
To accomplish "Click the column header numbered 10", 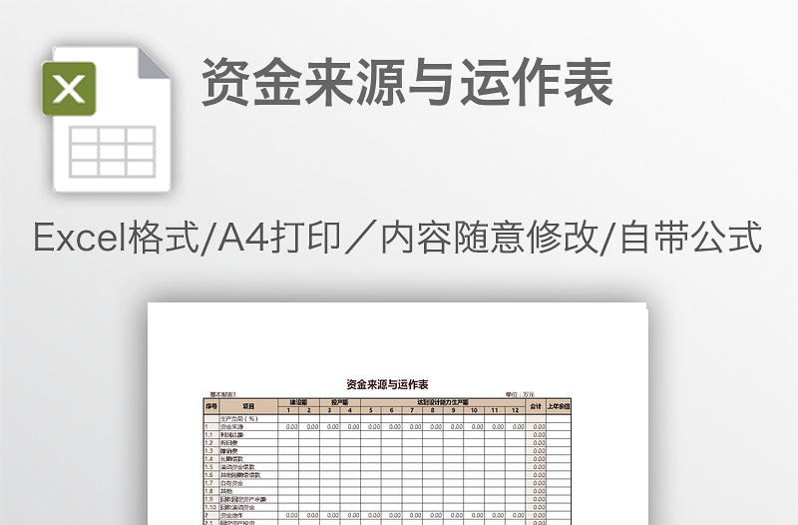I will click(474, 410).
